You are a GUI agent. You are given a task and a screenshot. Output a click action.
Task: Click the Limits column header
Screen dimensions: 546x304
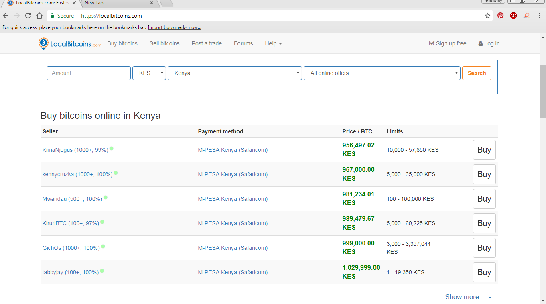click(395, 131)
